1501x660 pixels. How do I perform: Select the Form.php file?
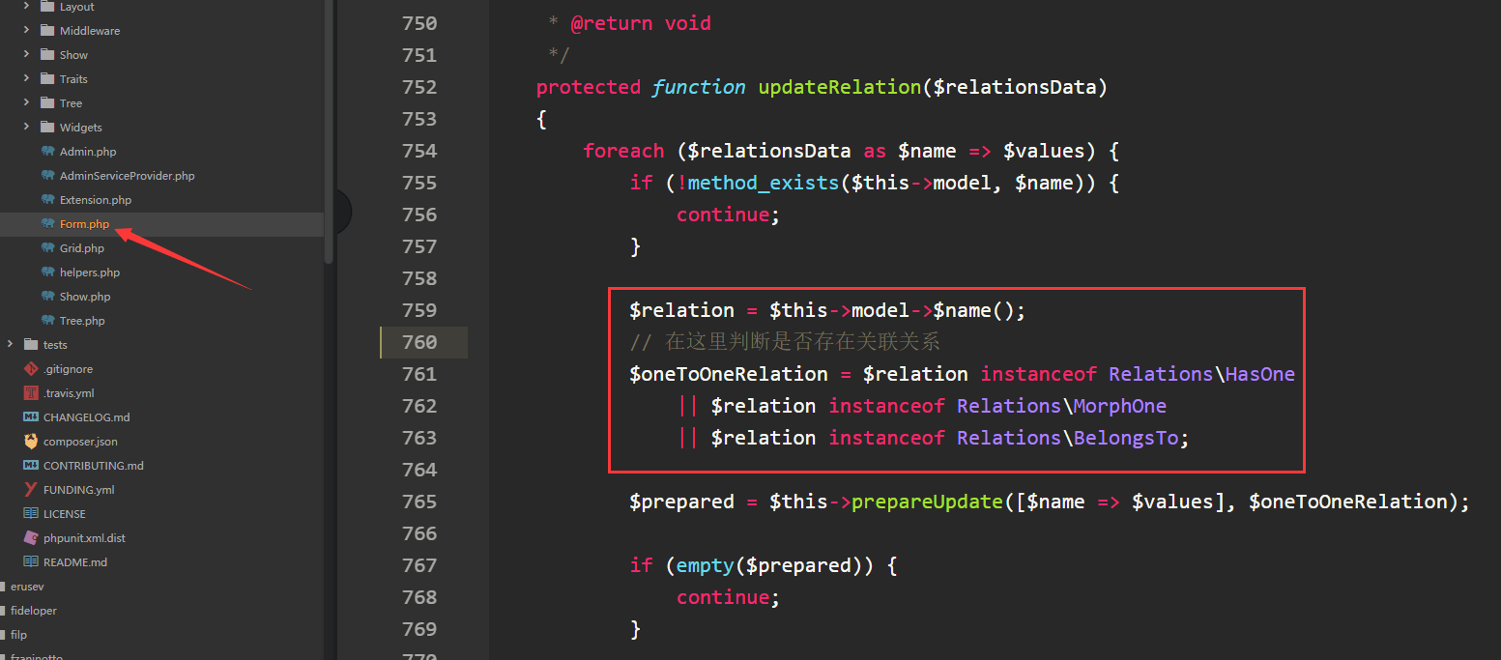[x=85, y=224]
